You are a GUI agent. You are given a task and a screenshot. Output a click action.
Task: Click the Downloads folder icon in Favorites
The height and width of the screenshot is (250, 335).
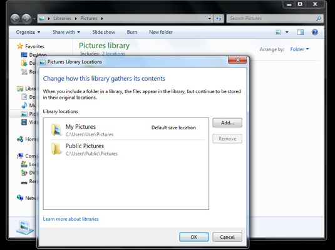coord(24,63)
